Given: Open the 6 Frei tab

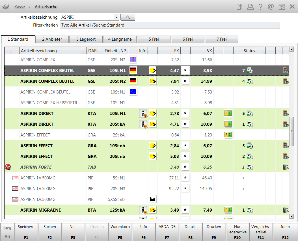Looking at the screenshot, I should (187, 39).
